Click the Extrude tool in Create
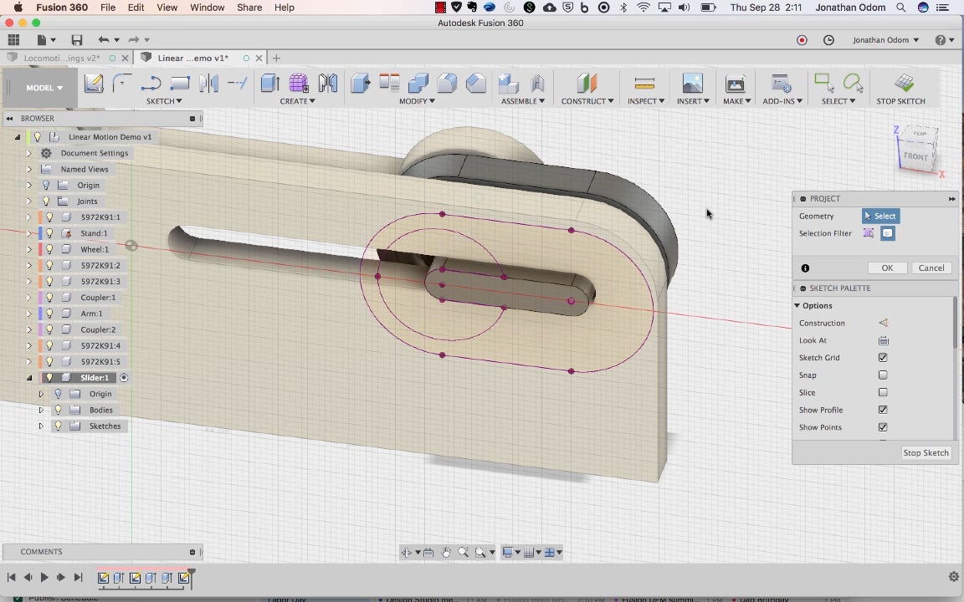The height and width of the screenshot is (602, 964). tap(269, 84)
